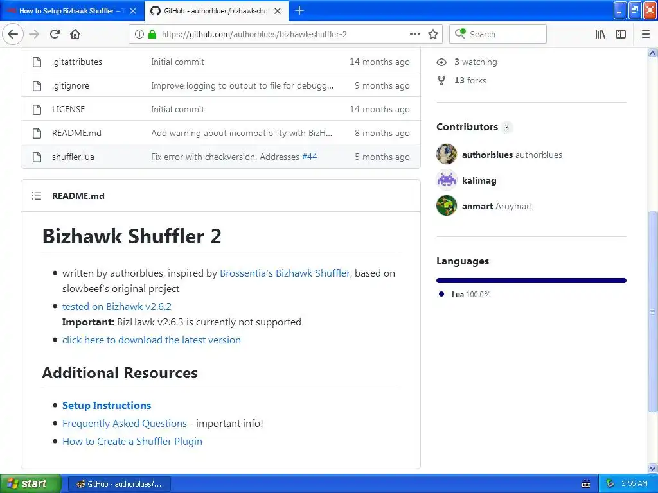Viewport: 658px width, 493px height.
Task: Click Lua 100.0% language entry
Action: click(470, 295)
